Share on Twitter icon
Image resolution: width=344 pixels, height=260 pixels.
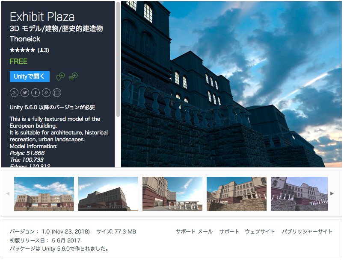[x=25, y=93]
